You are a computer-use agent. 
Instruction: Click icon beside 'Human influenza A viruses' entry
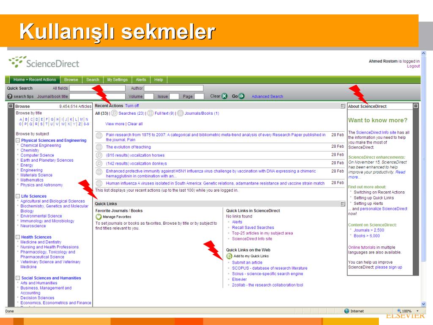pyautogui.click(x=99, y=183)
